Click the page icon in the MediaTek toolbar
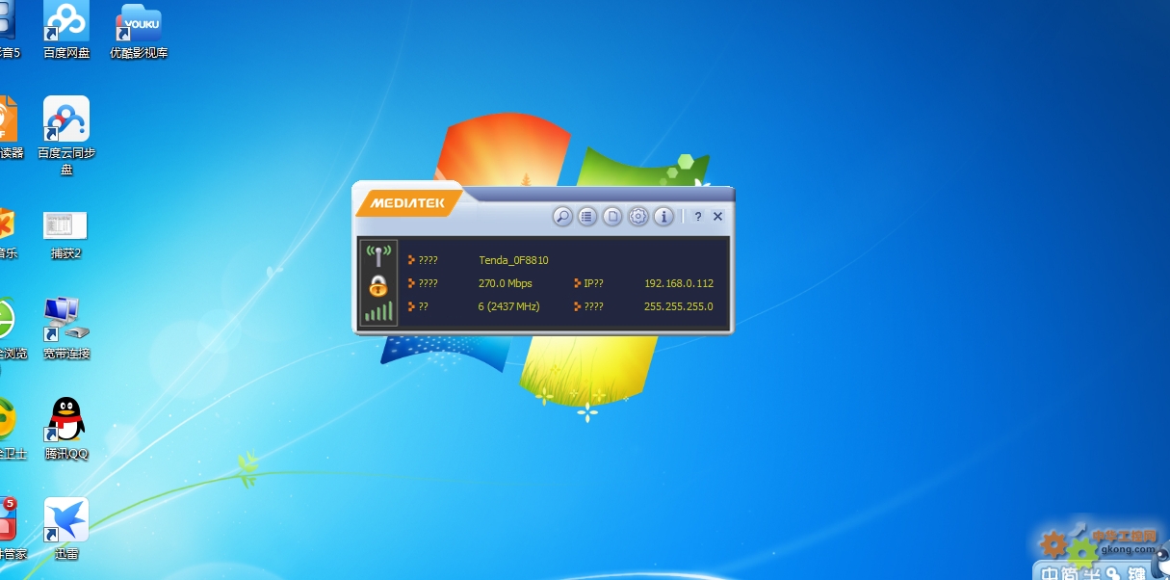 613,217
